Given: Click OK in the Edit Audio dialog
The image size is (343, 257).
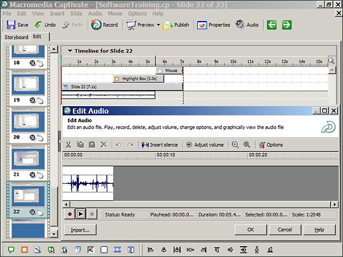Looking at the screenshot, I should [x=251, y=230].
